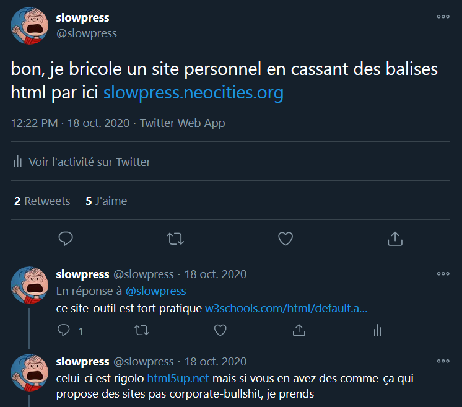Open more options on html5up reply
This screenshot has width=462, height=407.
(x=443, y=361)
